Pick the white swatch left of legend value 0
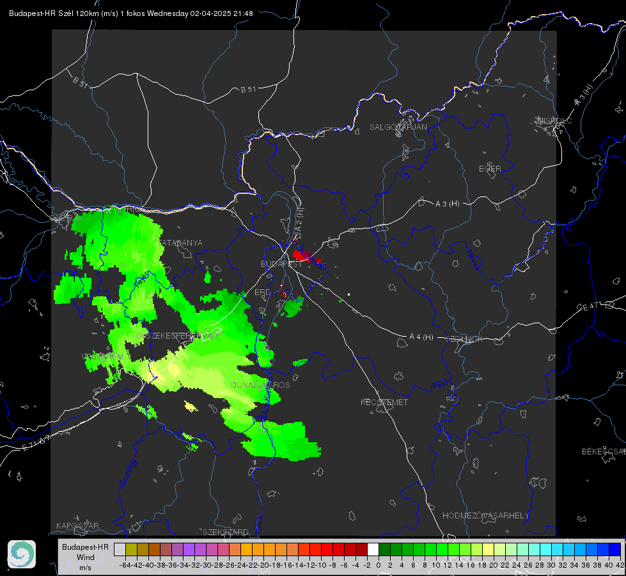Viewport: 626px width, 576px height. point(373,550)
